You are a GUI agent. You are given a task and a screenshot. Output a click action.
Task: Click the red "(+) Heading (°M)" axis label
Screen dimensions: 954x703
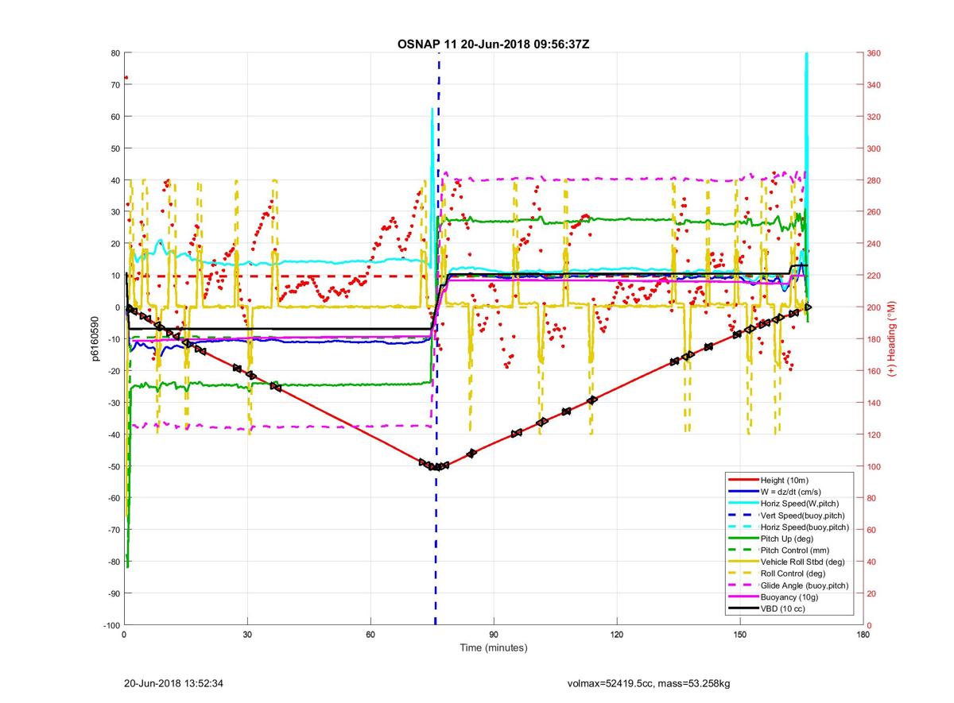point(892,339)
